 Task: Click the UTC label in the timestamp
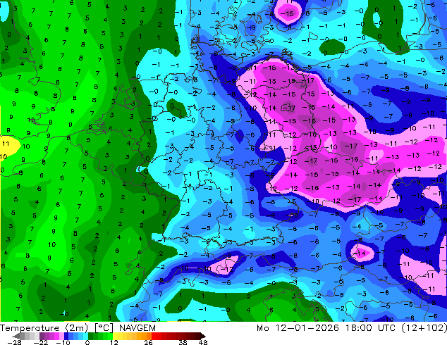387,328
